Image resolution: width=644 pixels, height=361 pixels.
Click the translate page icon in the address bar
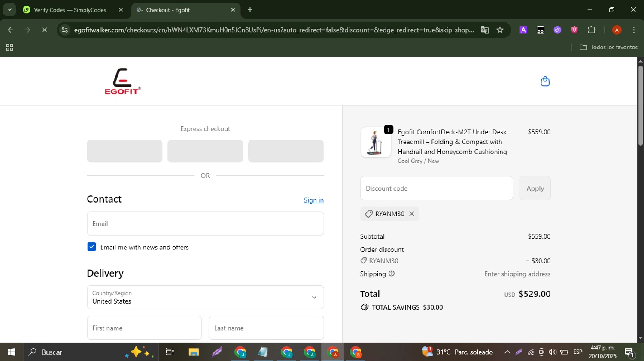485,30
